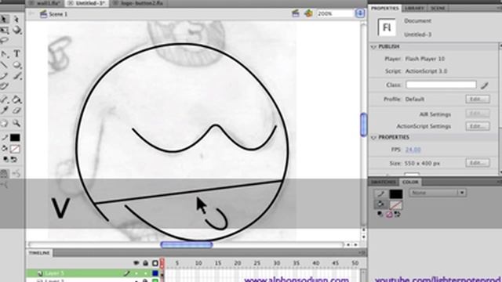Select the Zoom magnifier tool

pos(16,124)
